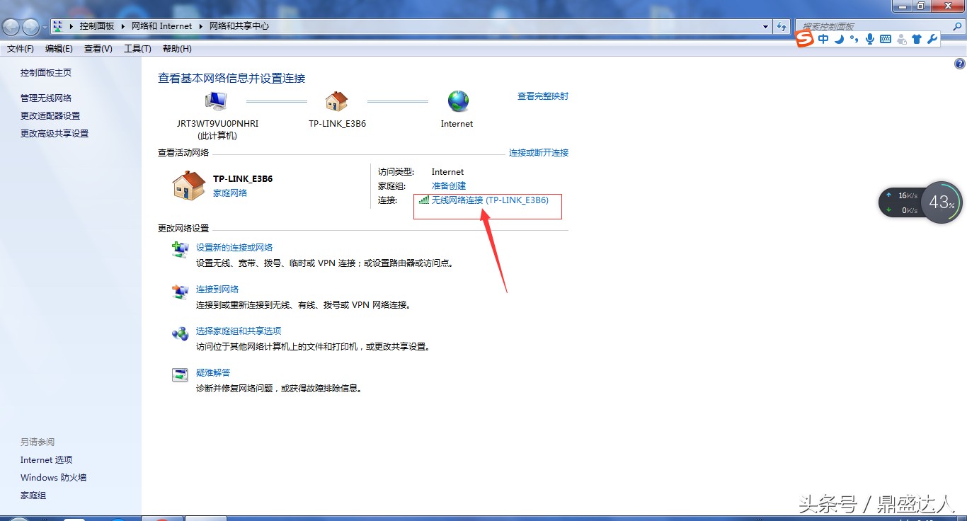The width and height of the screenshot is (967, 521).
Task: Toggle Sogou full/half-width moon icon
Action: (x=839, y=40)
